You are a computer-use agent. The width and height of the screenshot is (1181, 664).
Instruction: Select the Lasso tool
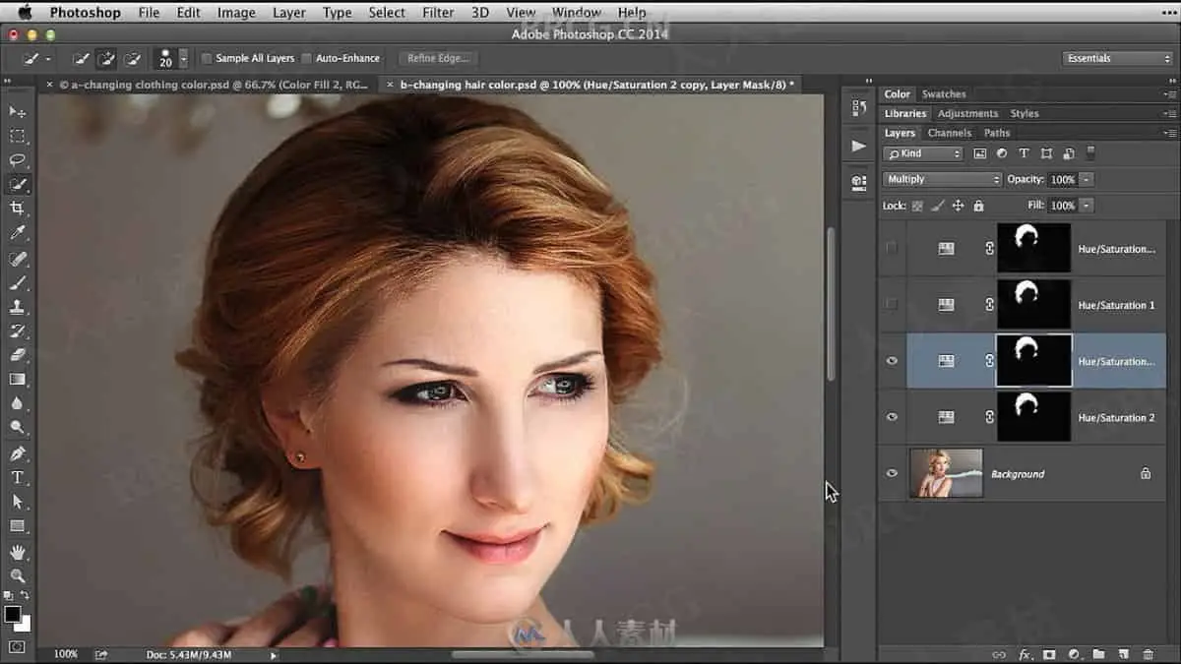click(x=18, y=160)
